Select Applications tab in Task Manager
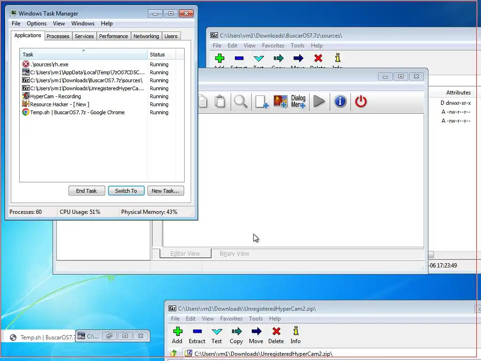Image resolution: width=481 pixels, height=361 pixels. point(28,35)
